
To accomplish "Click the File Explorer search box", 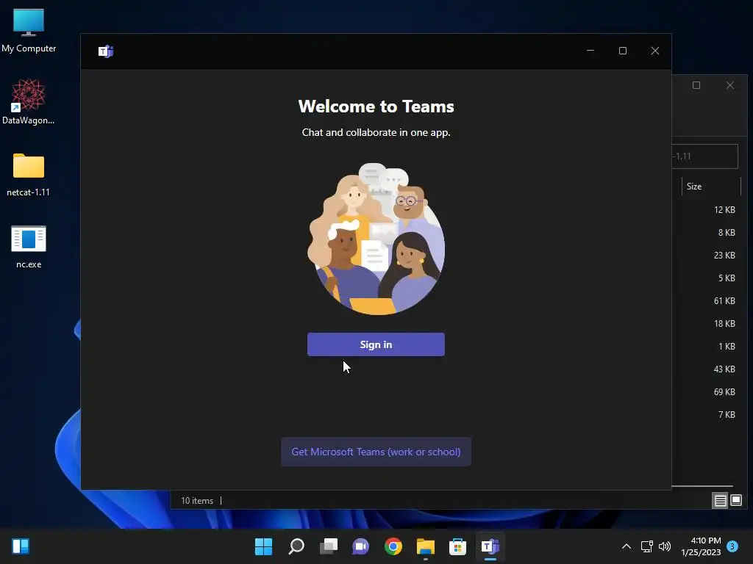I will click(x=704, y=156).
